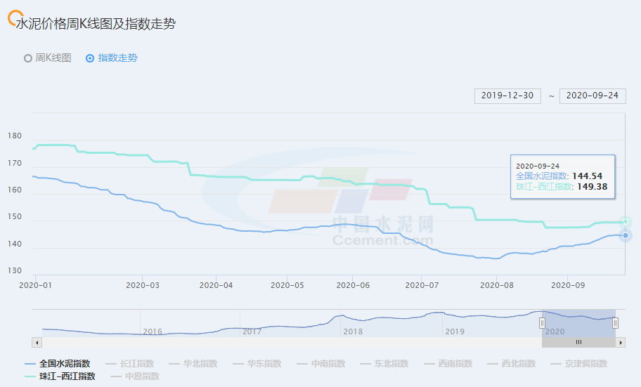Screen dimensions: 641x387
Task: Click the 2019 marker in the overview timeline
Action: [x=455, y=332]
